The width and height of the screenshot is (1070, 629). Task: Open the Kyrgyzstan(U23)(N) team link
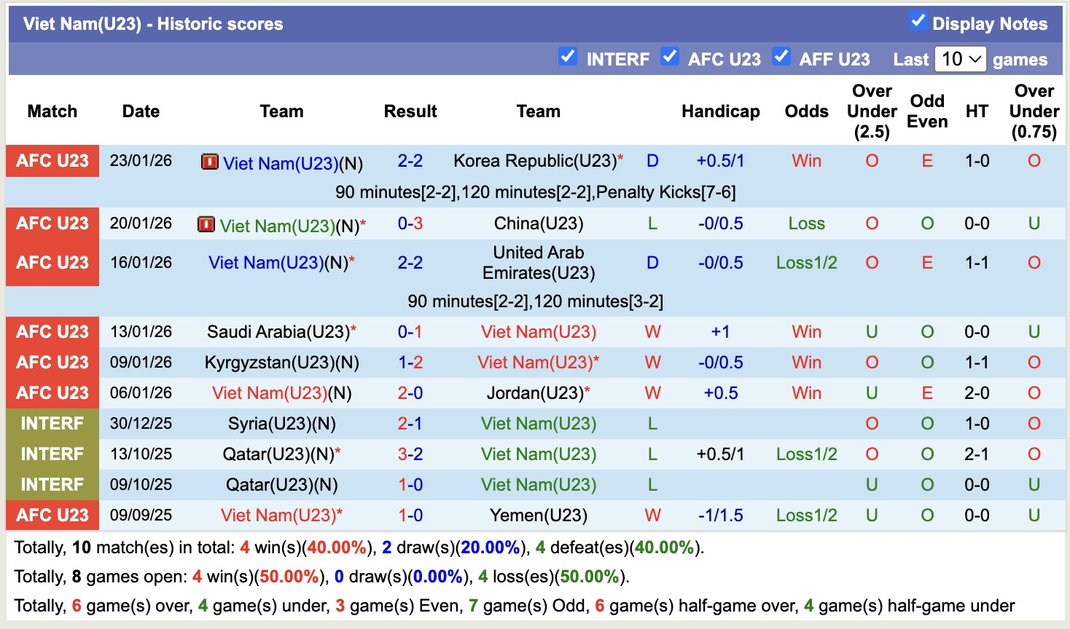(281, 363)
